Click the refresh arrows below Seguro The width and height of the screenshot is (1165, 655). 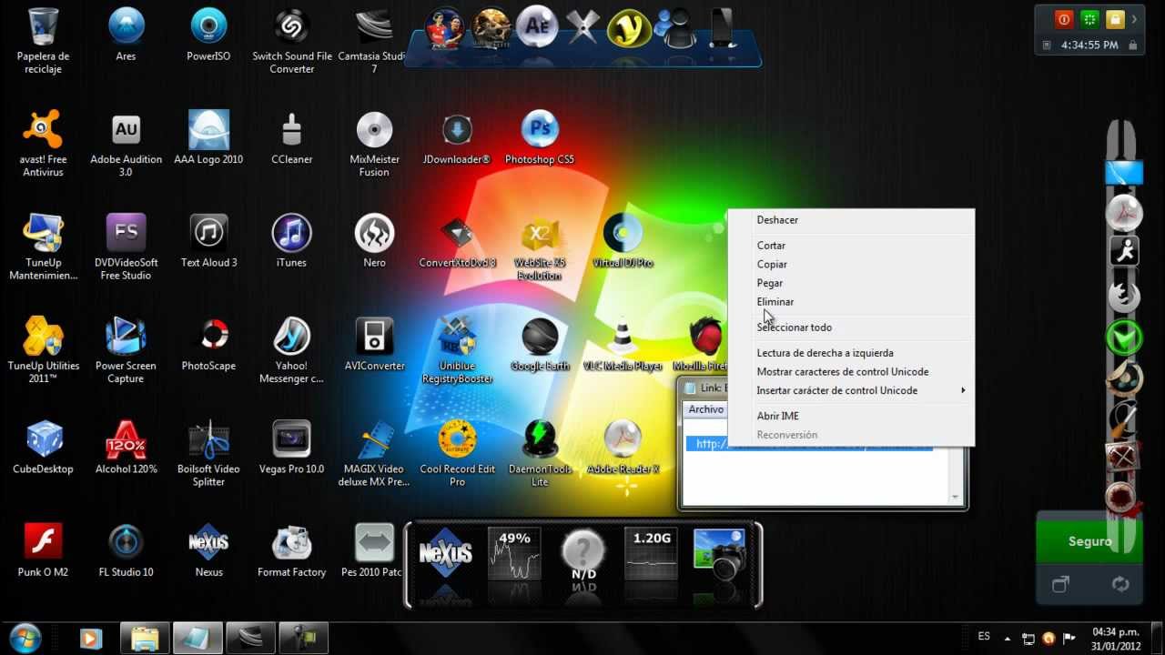pyautogui.click(x=1120, y=585)
